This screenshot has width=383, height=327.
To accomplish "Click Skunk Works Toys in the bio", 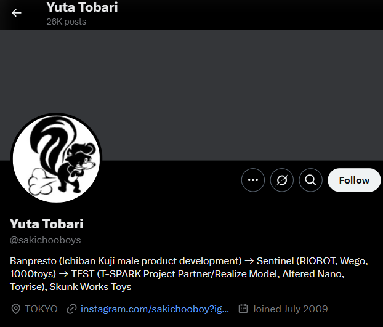I will [x=91, y=287].
